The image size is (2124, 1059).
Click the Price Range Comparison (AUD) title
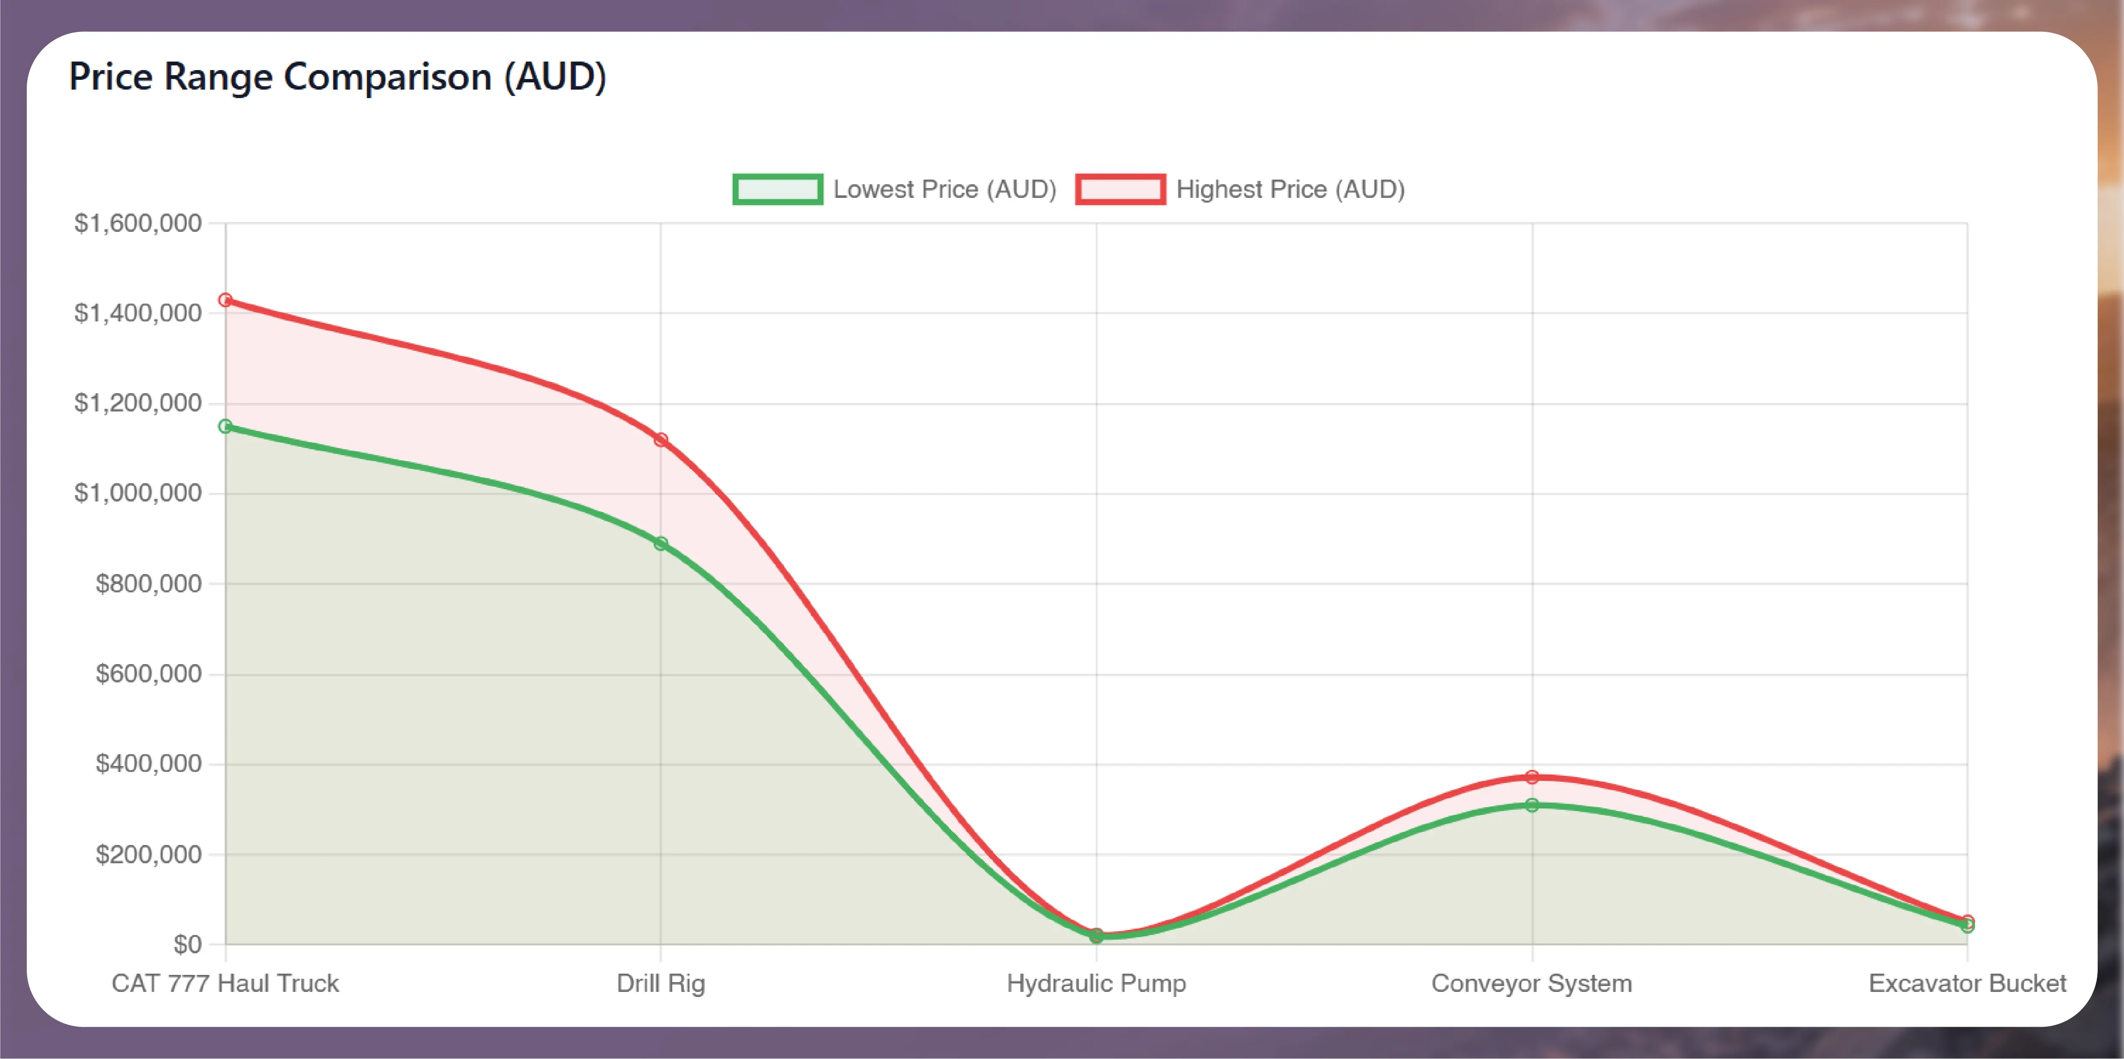coord(337,76)
